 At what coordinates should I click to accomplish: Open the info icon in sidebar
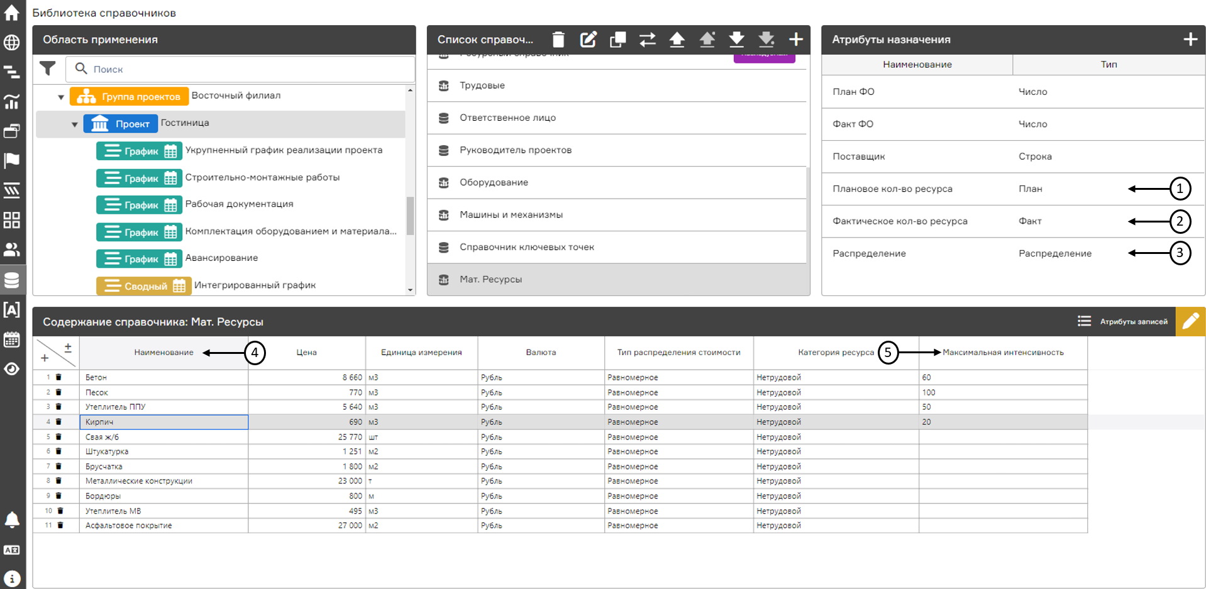[12, 579]
